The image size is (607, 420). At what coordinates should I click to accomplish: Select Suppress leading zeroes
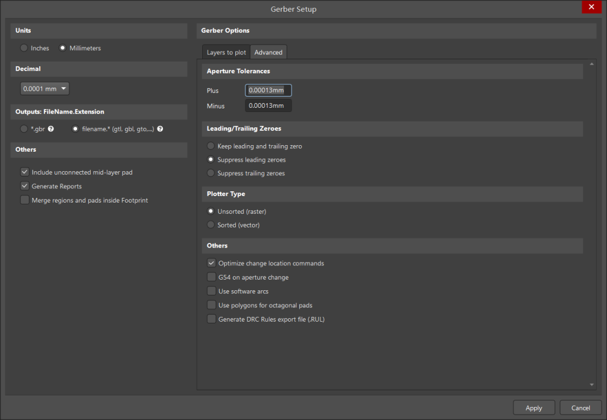pos(210,159)
